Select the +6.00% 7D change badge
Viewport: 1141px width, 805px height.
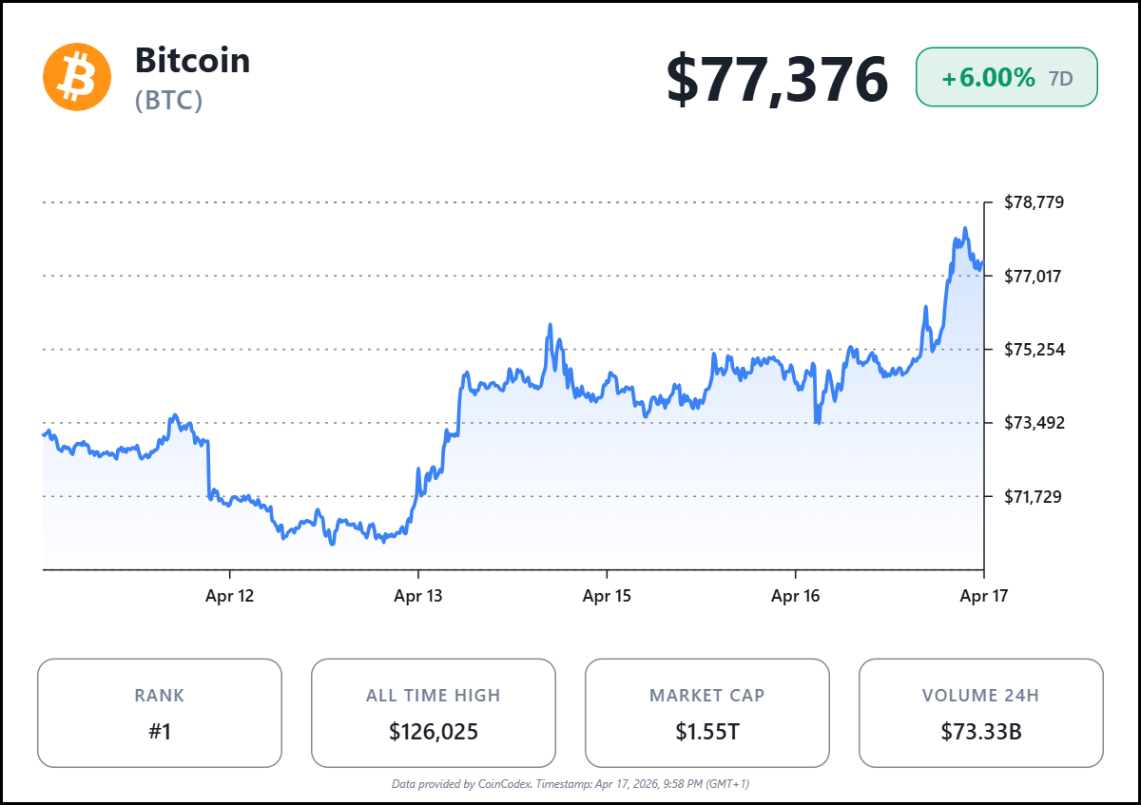(1006, 78)
